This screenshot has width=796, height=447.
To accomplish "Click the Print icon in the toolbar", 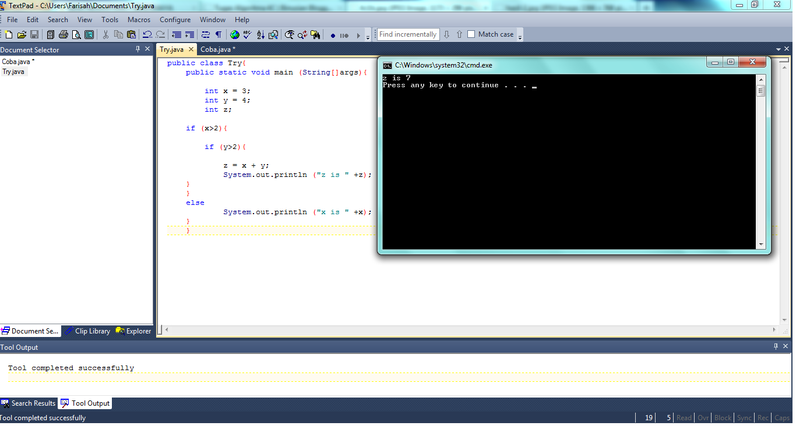I will coord(64,34).
